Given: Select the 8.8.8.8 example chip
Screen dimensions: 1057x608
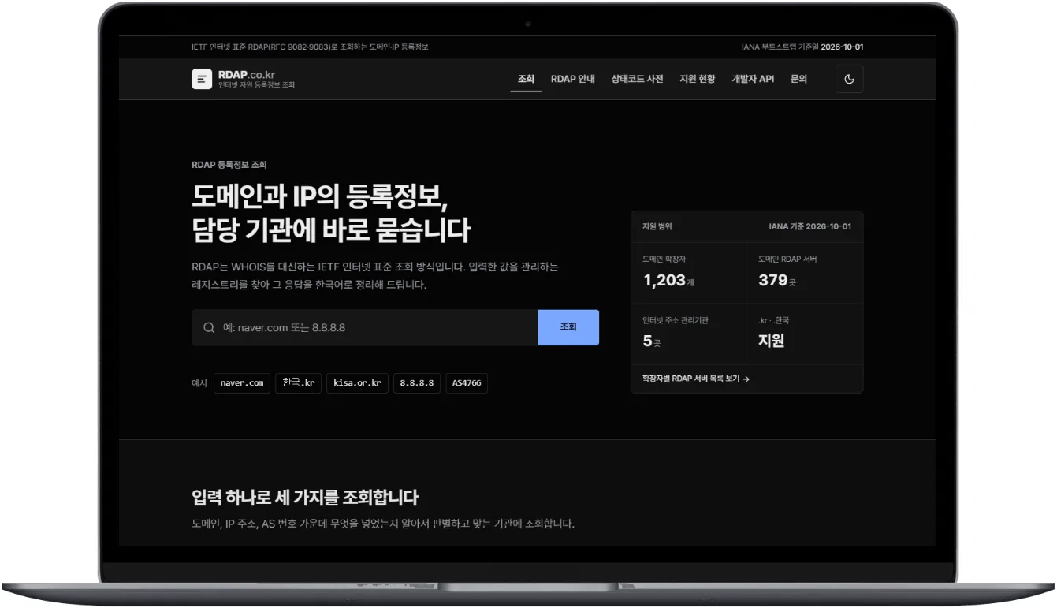Looking at the screenshot, I should pos(417,383).
